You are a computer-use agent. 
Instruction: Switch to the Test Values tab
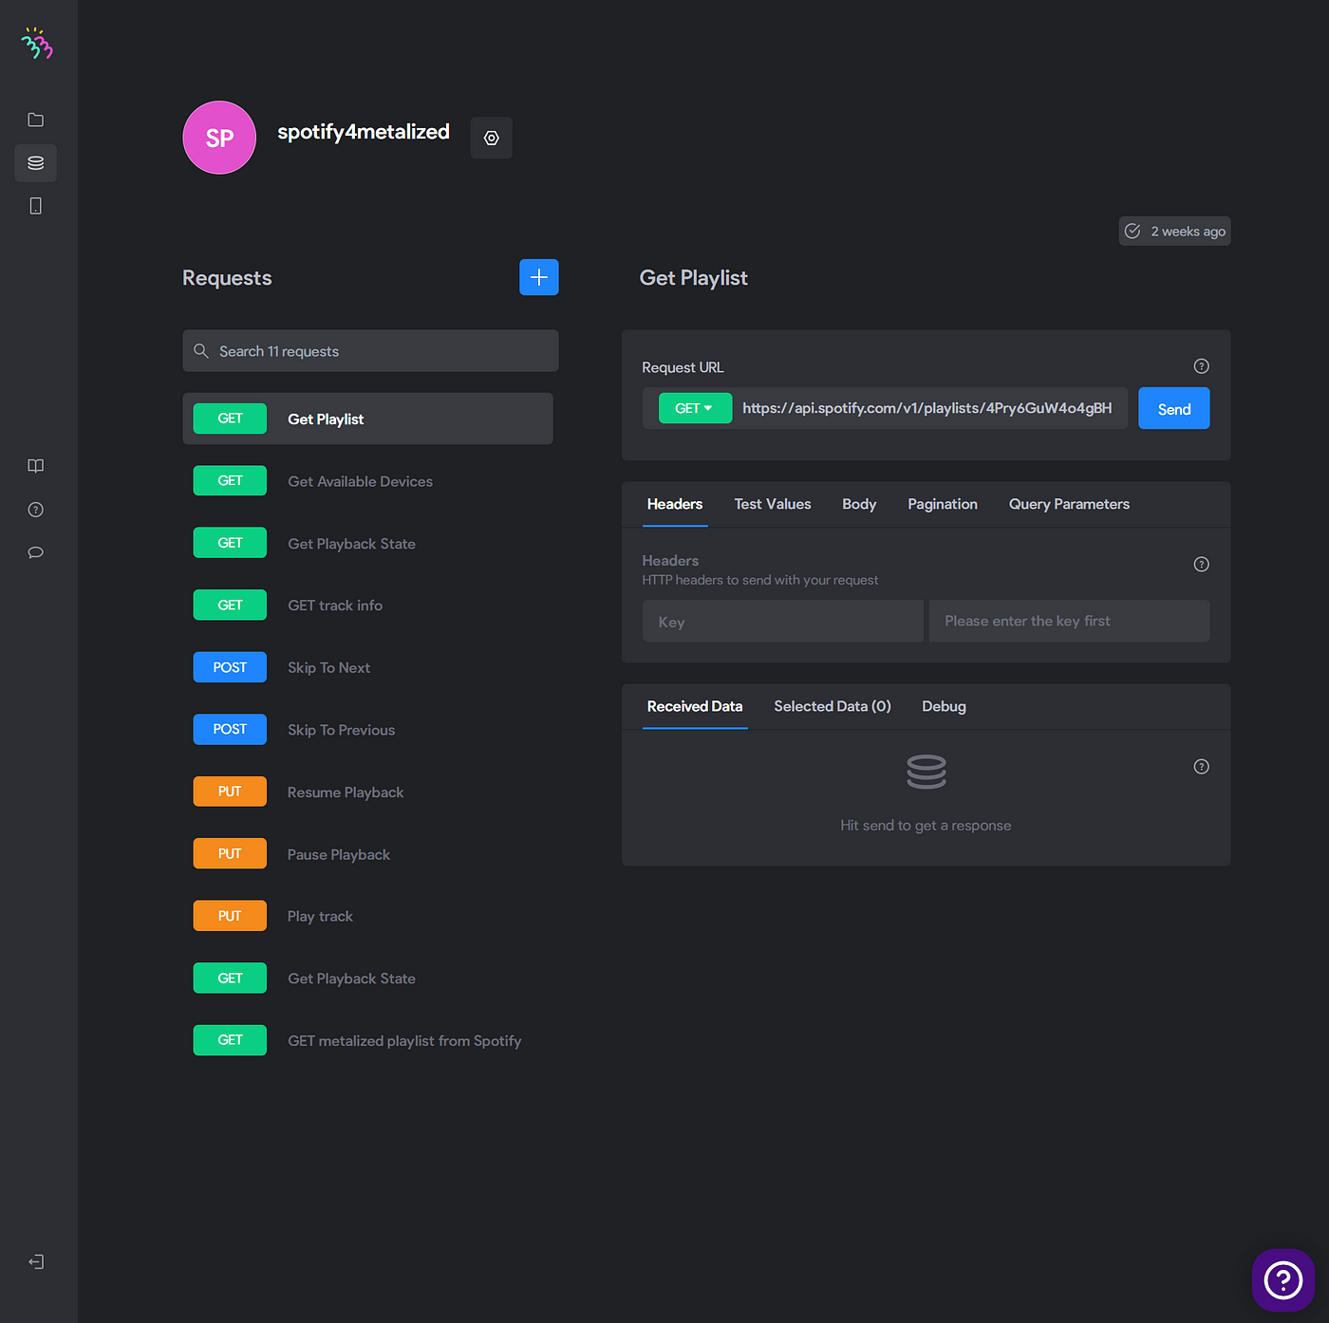click(773, 504)
